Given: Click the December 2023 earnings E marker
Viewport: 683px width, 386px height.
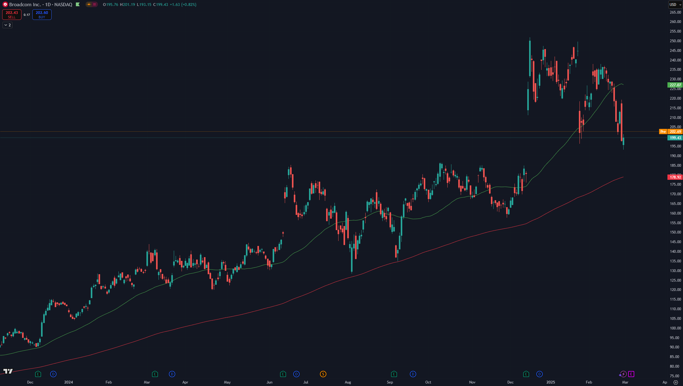Looking at the screenshot, I should [x=38, y=374].
